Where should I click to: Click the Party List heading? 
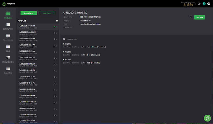[22, 21]
